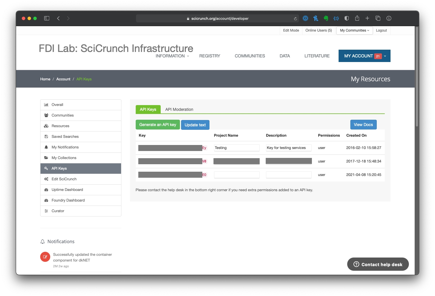435x296 pixels.
Task: Click the page vertical scrollbar
Action: click(x=417, y=78)
